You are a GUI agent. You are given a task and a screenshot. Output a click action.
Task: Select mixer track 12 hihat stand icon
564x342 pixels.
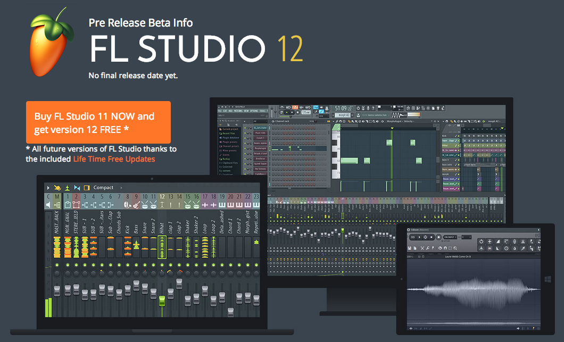pyautogui.click(x=162, y=205)
